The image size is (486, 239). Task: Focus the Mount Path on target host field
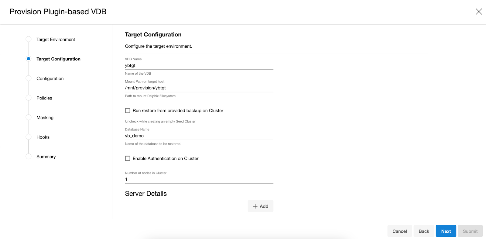point(199,88)
